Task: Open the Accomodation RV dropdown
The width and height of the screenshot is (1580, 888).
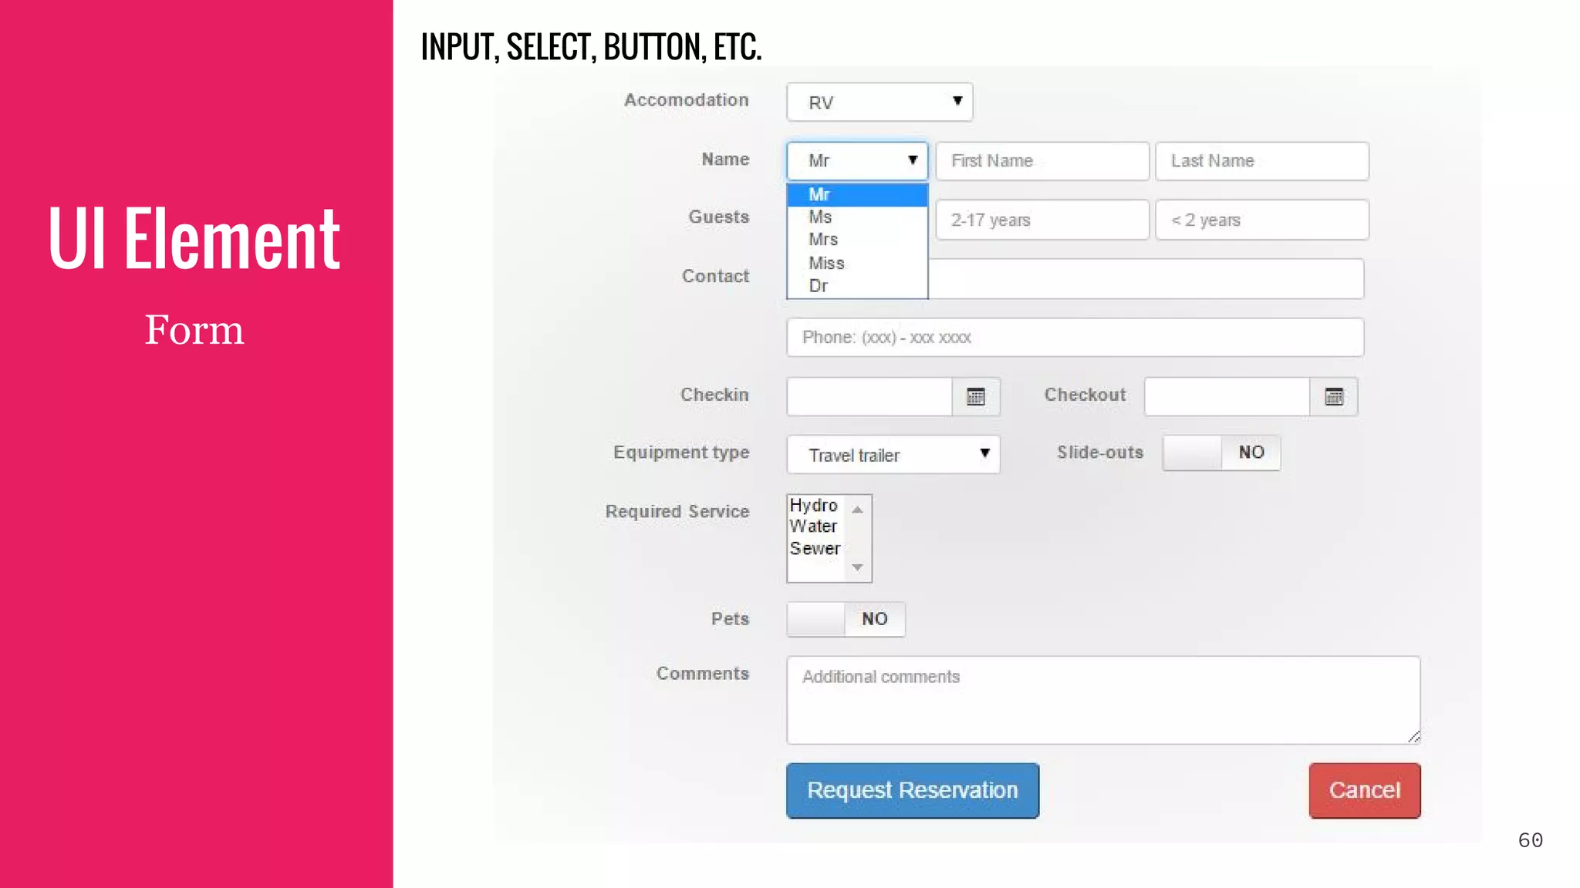Action: point(879,102)
